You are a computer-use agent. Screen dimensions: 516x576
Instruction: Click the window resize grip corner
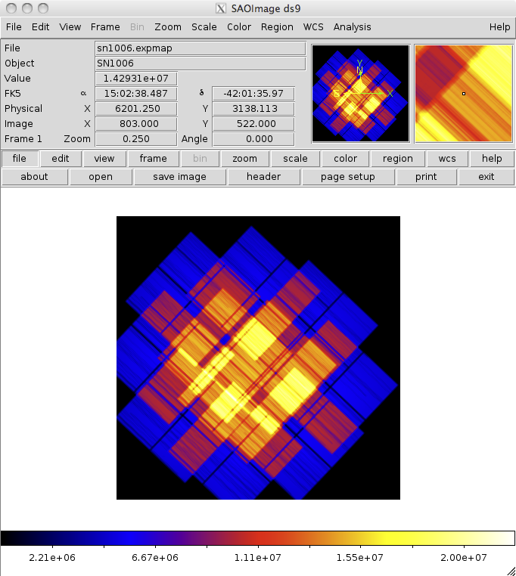(x=509, y=569)
